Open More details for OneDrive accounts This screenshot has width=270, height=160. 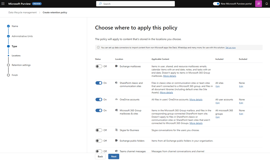click(x=196, y=100)
